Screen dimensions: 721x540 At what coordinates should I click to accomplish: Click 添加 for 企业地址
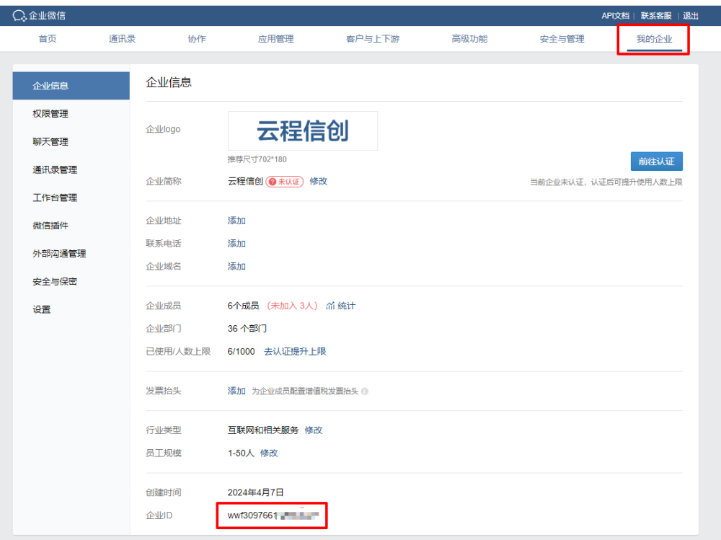click(x=236, y=221)
